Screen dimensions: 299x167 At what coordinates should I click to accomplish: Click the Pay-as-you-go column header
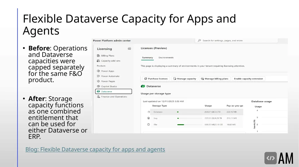pos(235,106)
